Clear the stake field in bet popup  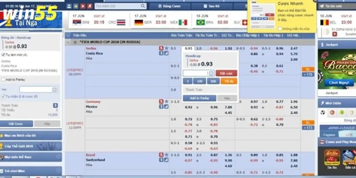tap(211, 73)
